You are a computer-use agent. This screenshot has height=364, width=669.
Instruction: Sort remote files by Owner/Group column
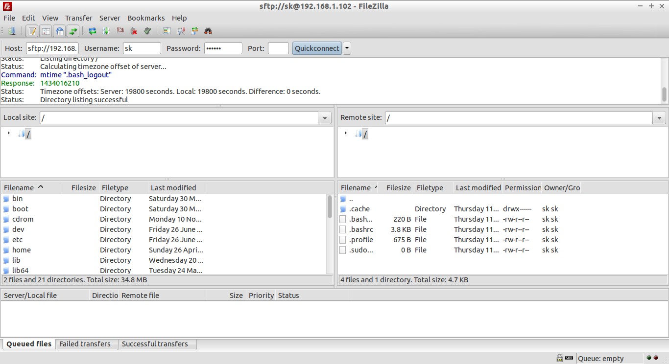tap(562, 187)
